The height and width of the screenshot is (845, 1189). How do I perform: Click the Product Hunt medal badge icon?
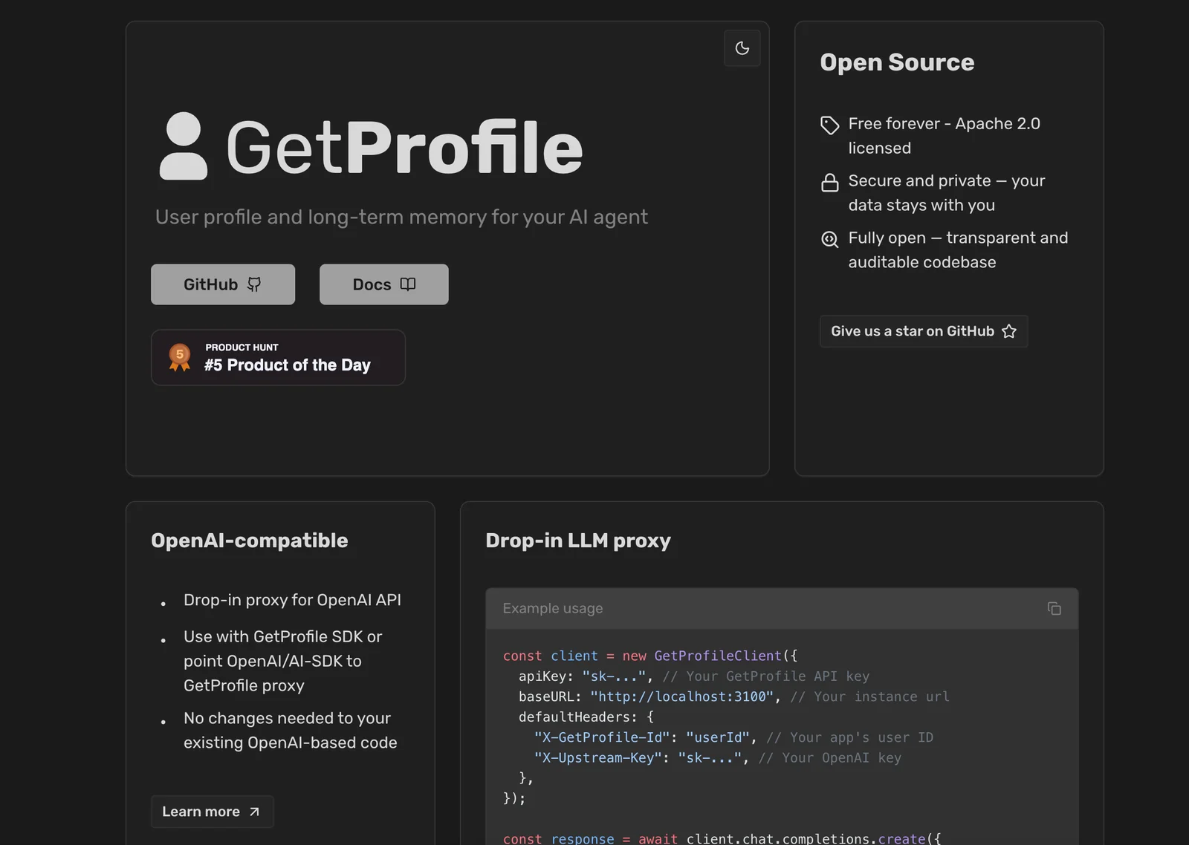[179, 357]
